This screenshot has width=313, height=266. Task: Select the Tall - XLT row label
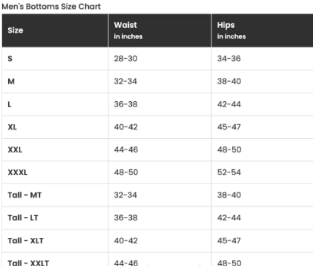(x=25, y=241)
